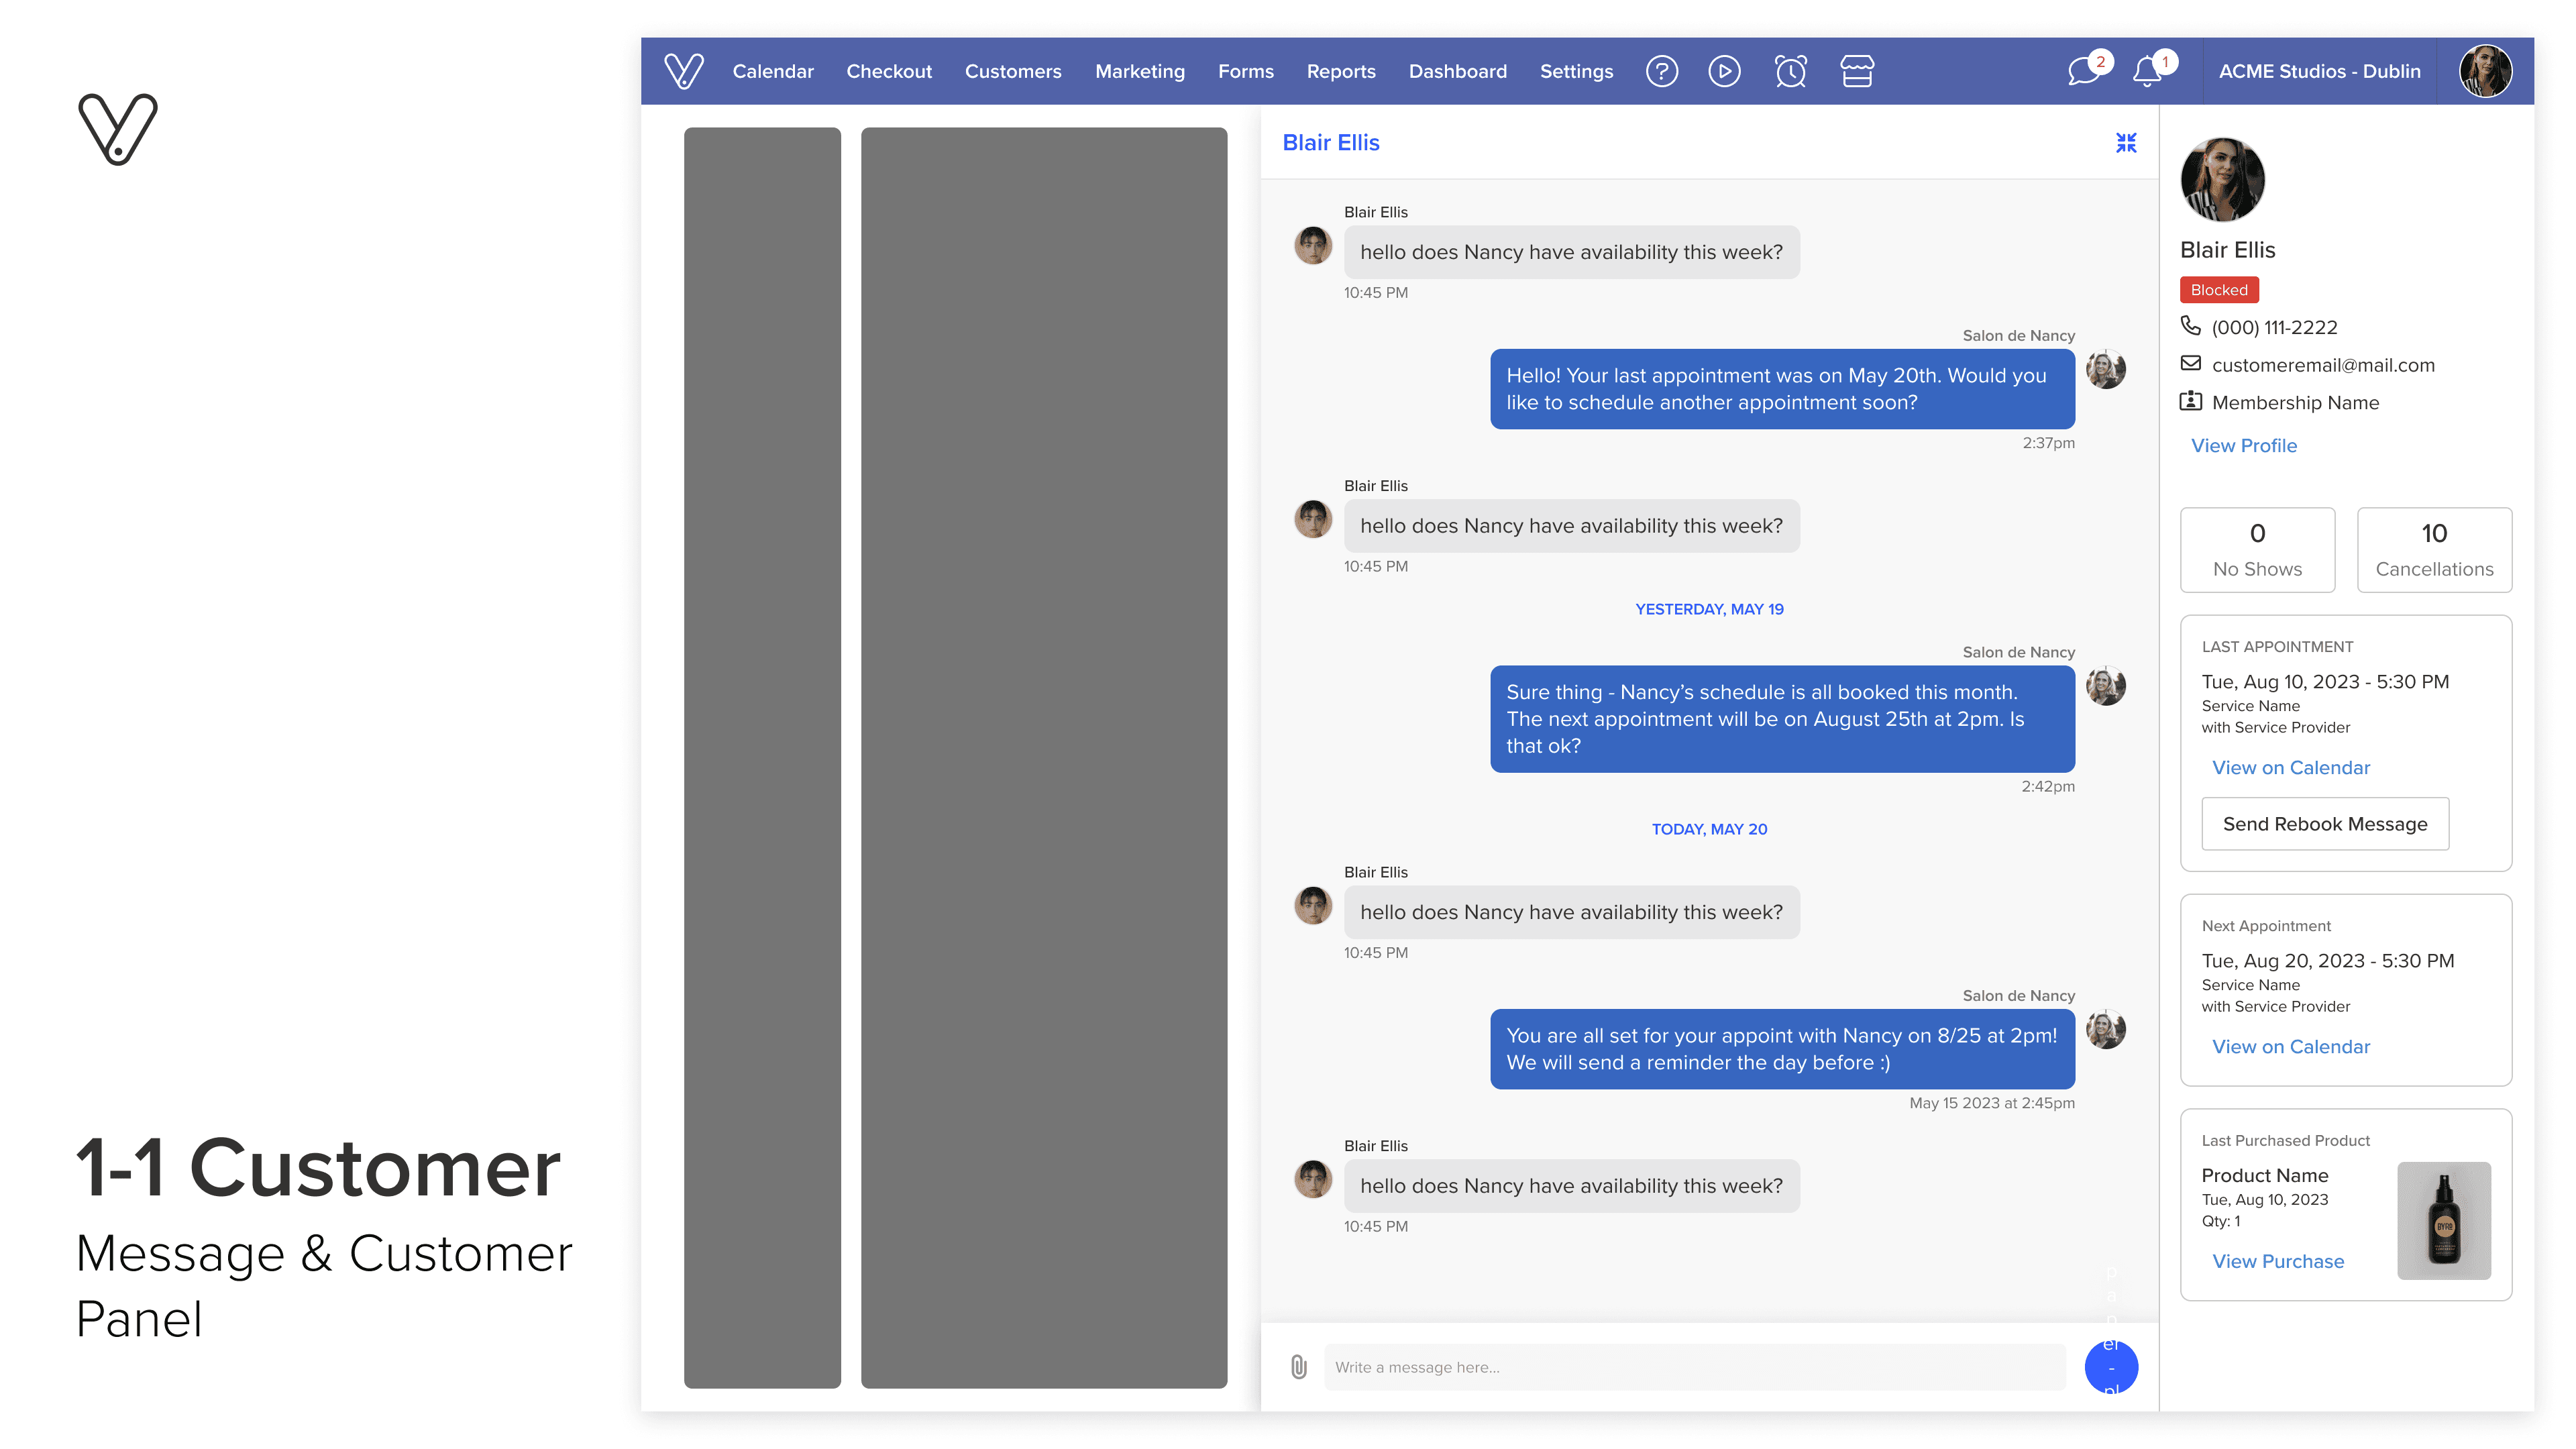Open messages chat bubble icon
The image size is (2576, 1449).
[x=2084, y=71]
